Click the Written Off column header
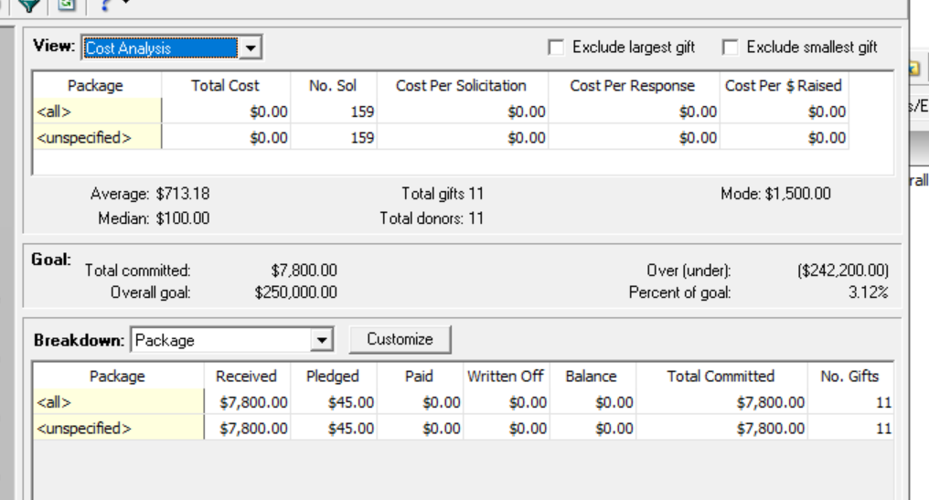Viewport: 929px width, 500px height. click(x=506, y=377)
